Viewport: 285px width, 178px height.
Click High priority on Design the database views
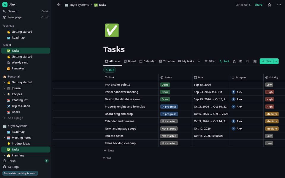(x=269, y=99)
